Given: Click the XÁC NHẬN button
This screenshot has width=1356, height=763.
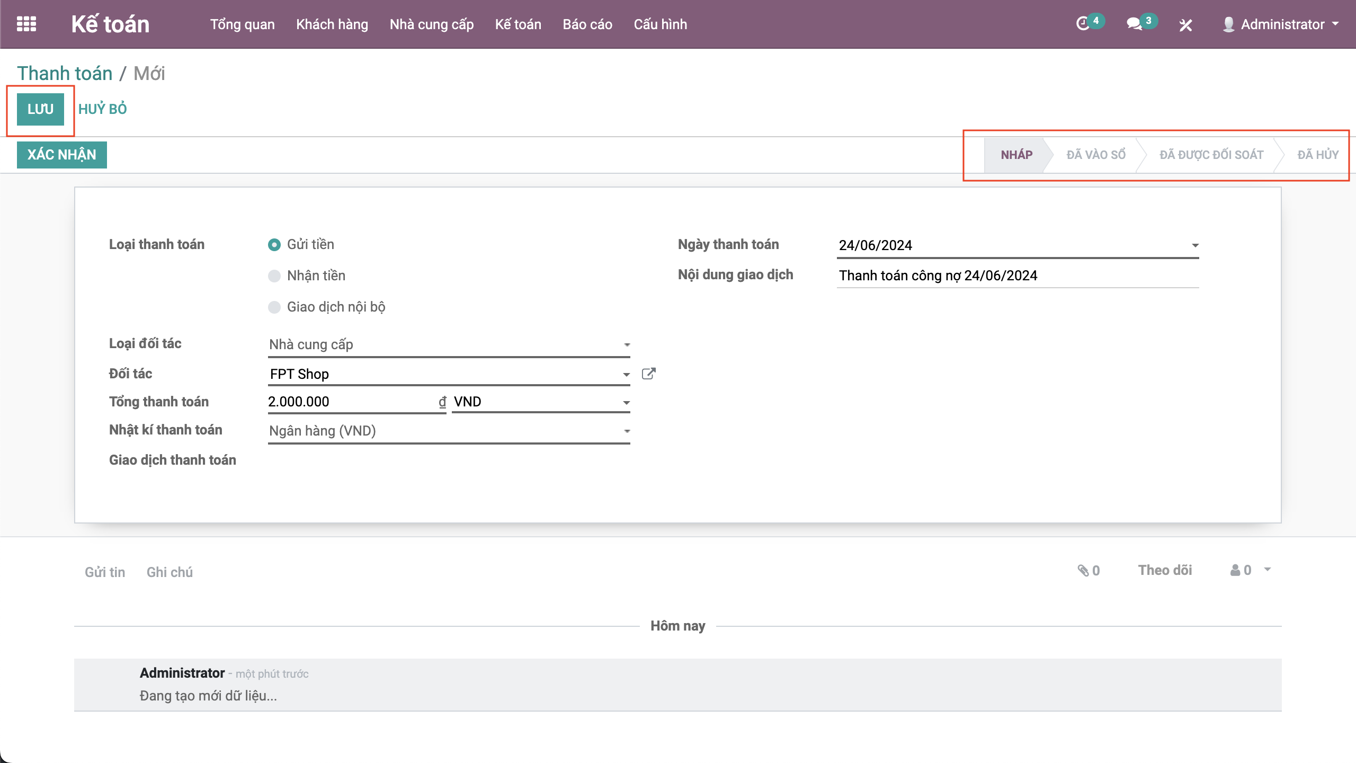Looking at the screenshot, I should (x=61, y=155).
